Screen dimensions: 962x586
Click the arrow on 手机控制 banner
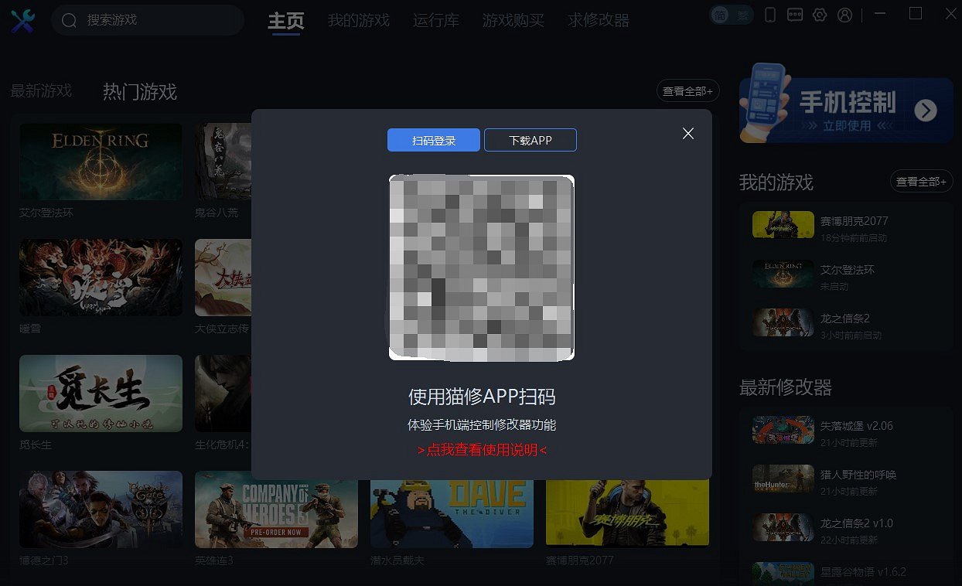[925, 111]
